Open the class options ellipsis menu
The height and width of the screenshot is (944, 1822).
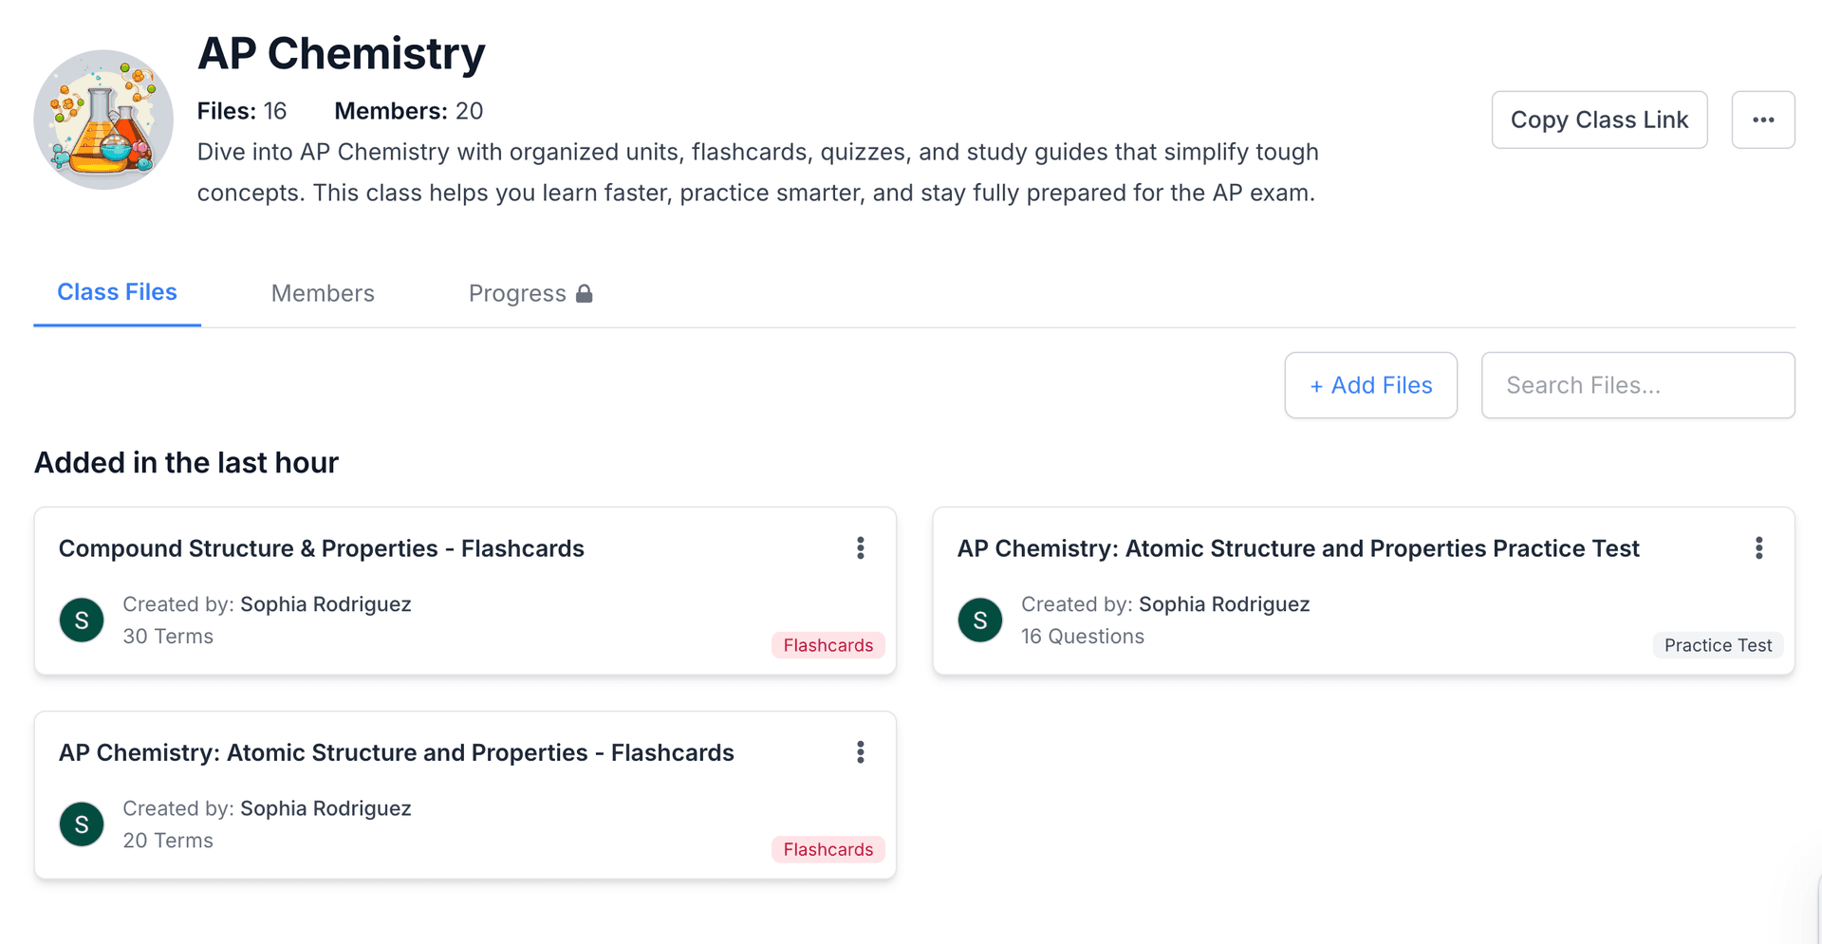pos(1763,120)
